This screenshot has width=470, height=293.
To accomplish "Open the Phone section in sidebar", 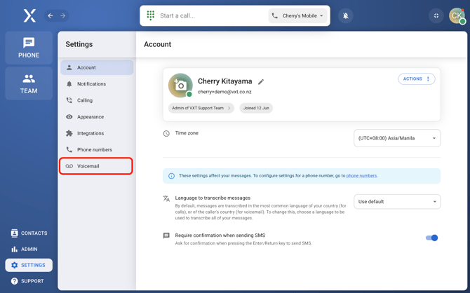I will coord(29,48).
